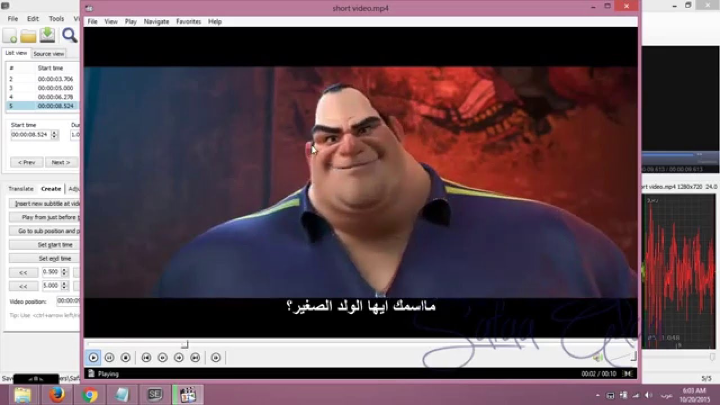This screenshot has height=405, width=720.
Task: Open the Subtitle Edit Edit menu
Action: coord(33,19)
